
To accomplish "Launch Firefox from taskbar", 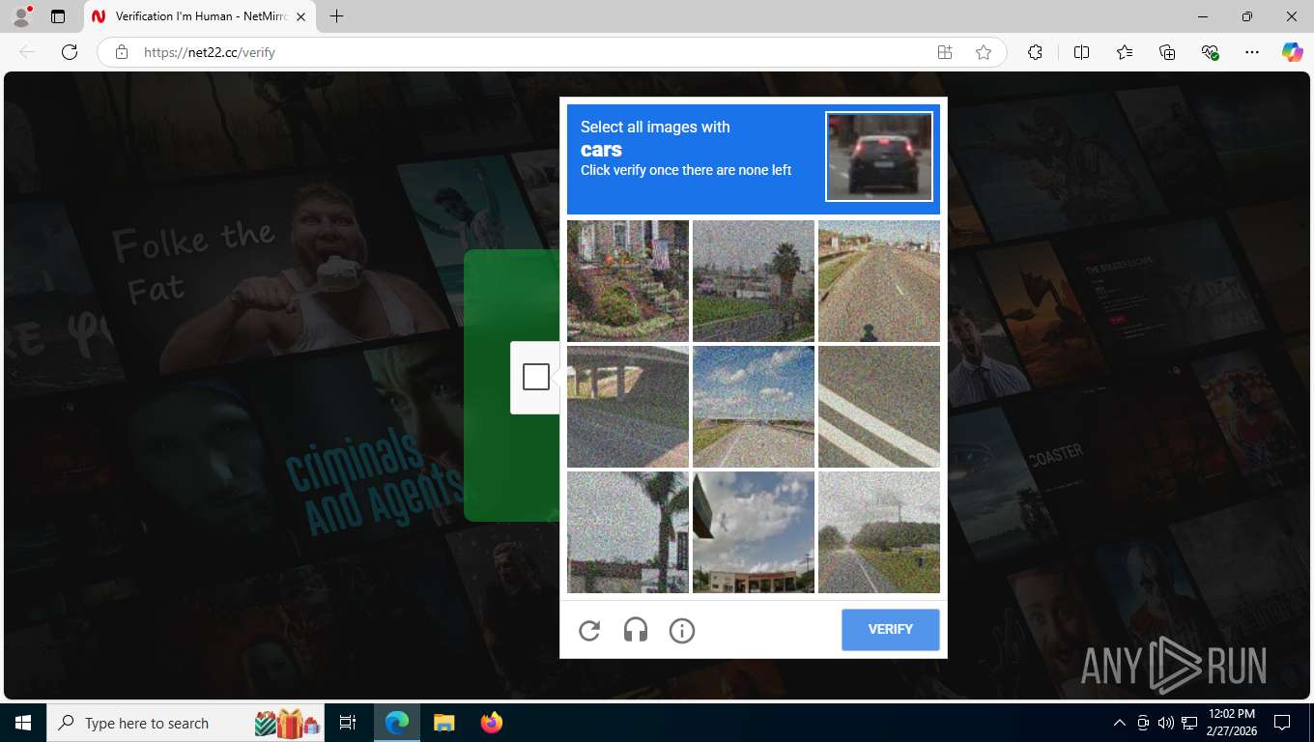I will click(x=492, y=723).
